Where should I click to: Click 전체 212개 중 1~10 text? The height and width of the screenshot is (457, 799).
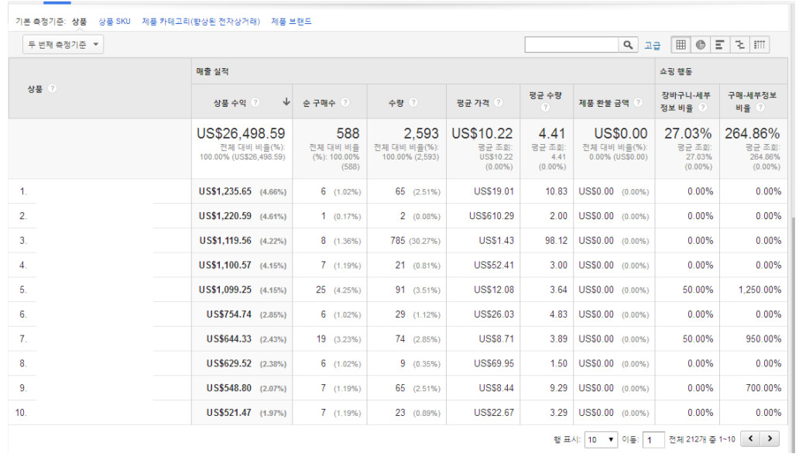(x=701, y=439)
